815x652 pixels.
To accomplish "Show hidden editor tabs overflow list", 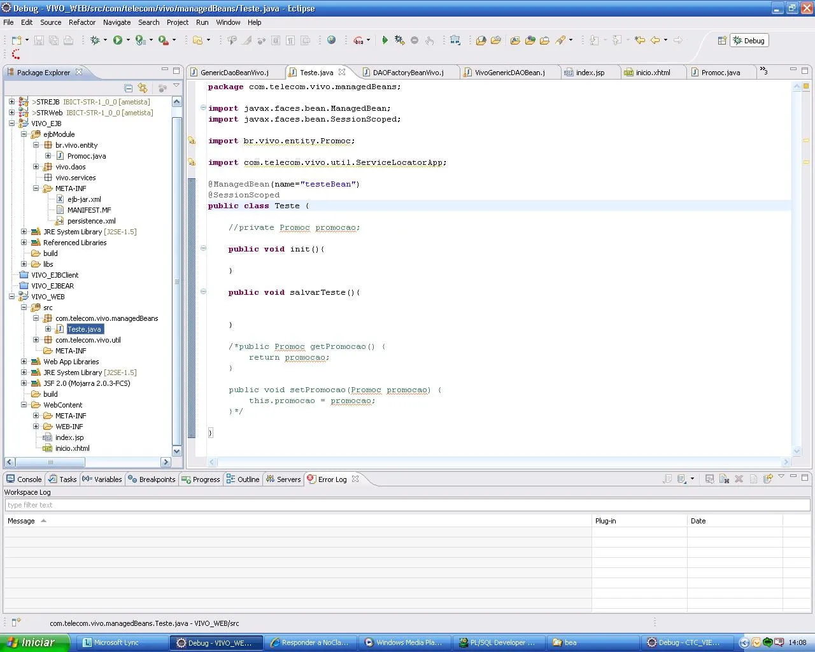I will pos(763,71).
